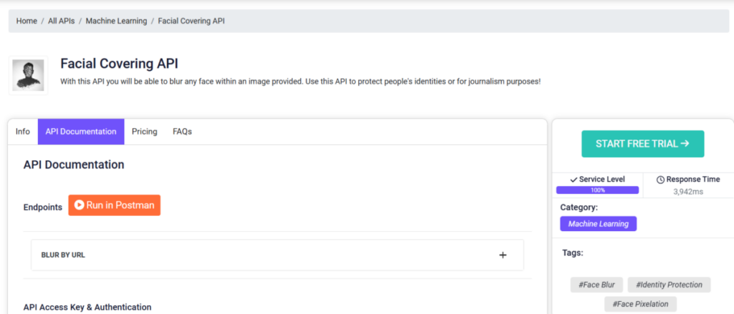Viewport: 734px width, 314px height.
Task: Click the Postman play icon
Action: (79, 205)
